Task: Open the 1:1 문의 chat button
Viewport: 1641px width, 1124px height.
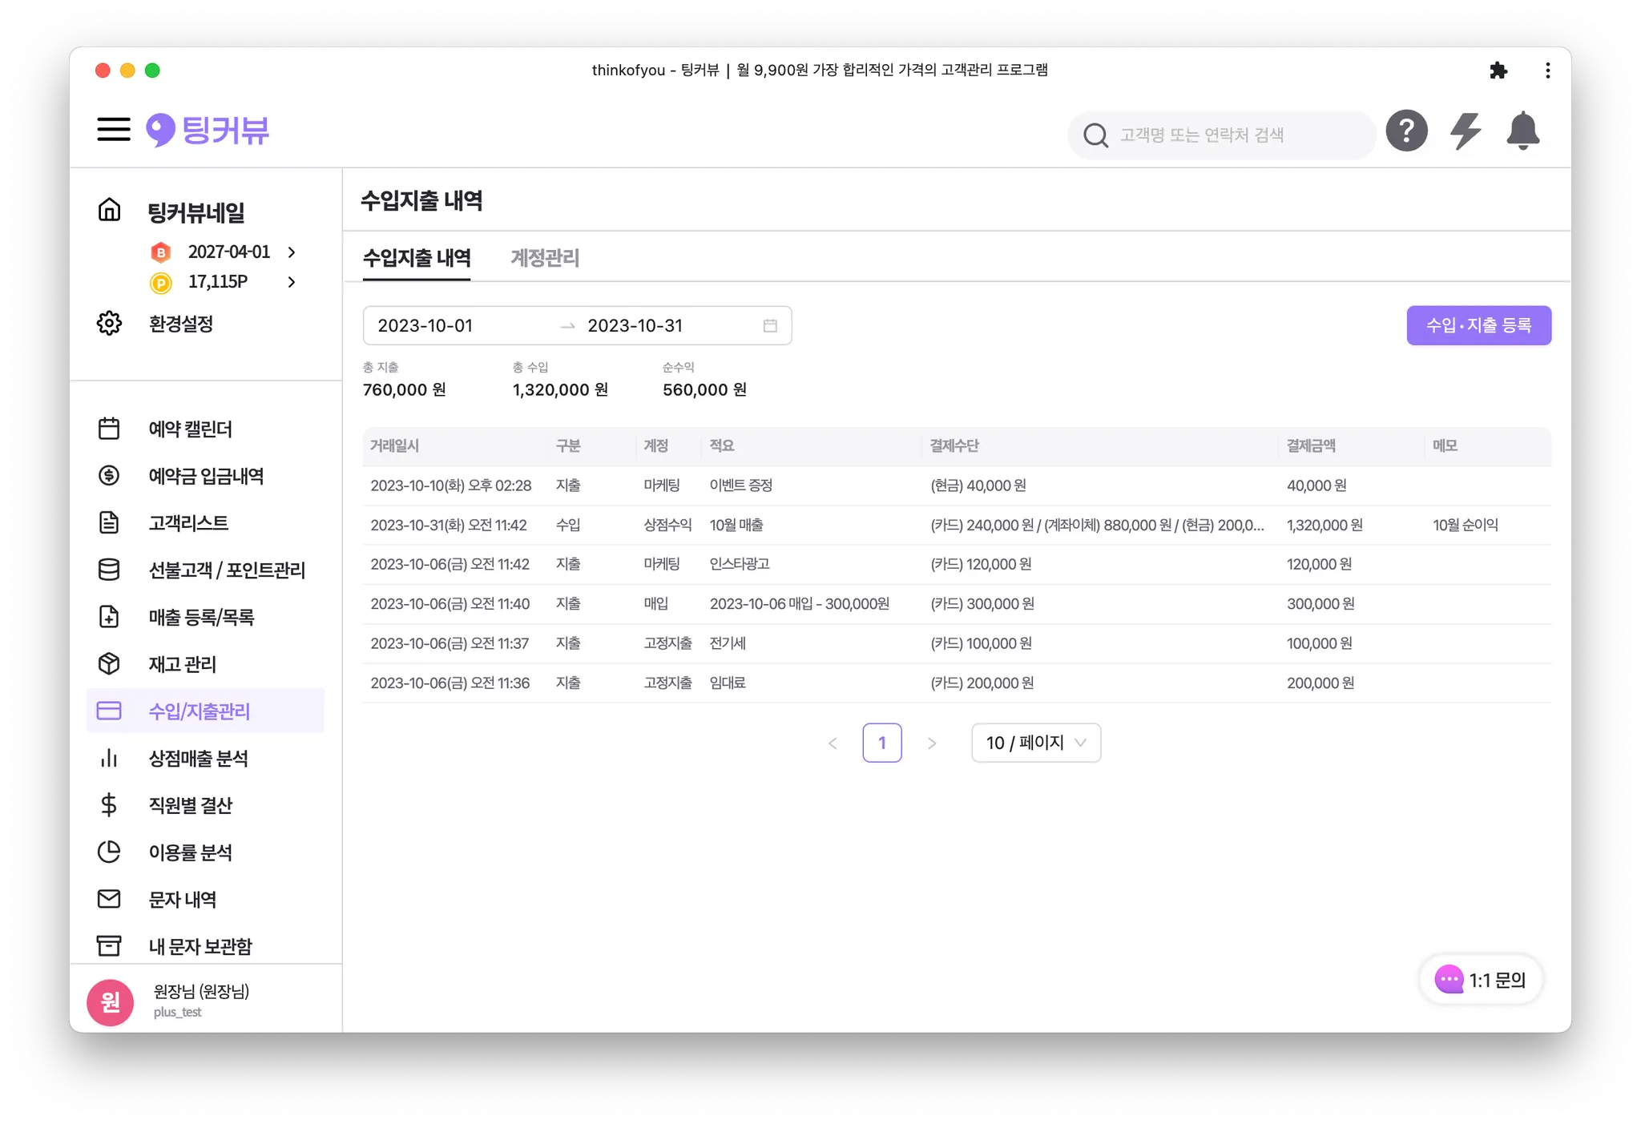Action: pos(1480,979)
